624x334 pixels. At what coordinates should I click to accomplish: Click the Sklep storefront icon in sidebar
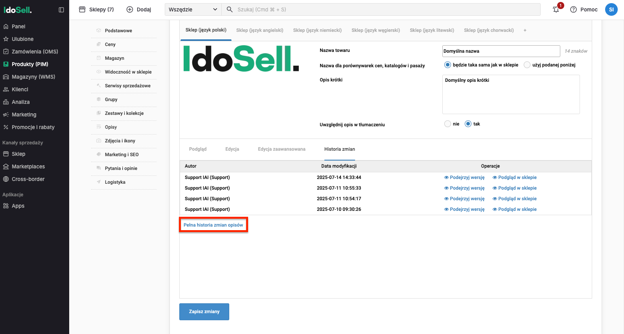point(6,154)
